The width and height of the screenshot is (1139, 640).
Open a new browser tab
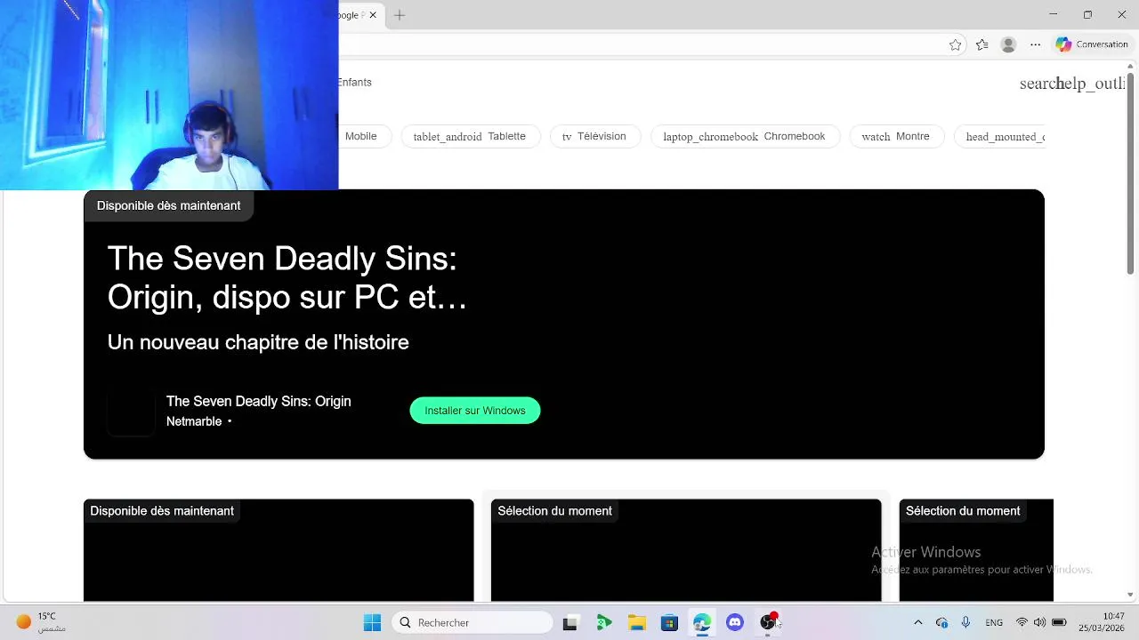(x=400, y=15)
